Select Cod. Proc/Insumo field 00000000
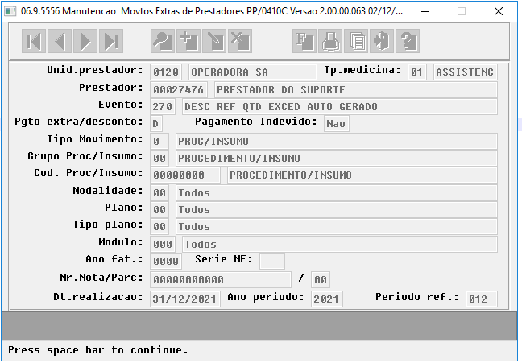The width and height of the screenshot is (522, 363). (185, 175)
